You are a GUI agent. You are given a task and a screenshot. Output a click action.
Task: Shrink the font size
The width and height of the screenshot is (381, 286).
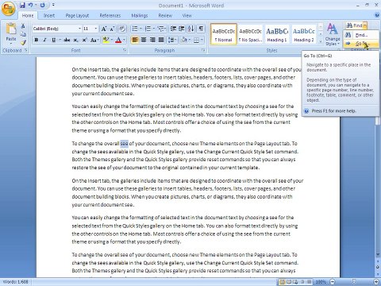pos(112,29)
